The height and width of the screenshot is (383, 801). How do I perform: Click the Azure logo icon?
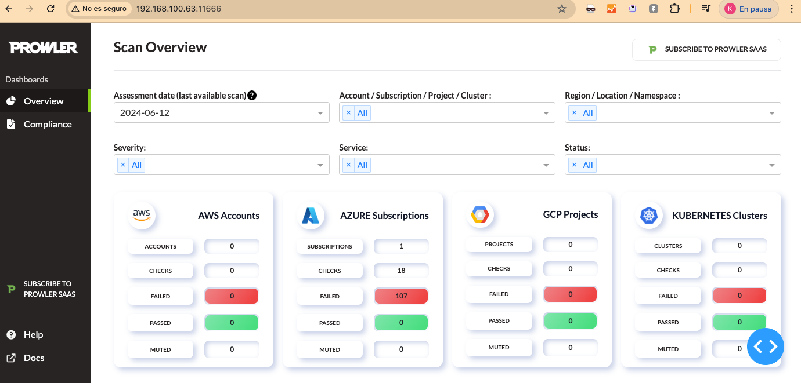click(x=311, y=216)
